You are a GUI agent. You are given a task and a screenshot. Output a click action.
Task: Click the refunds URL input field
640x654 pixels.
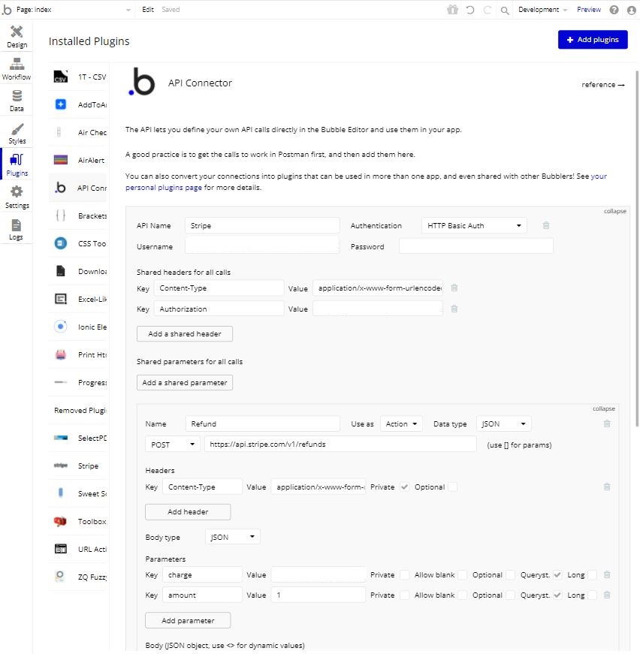[340, 445]
